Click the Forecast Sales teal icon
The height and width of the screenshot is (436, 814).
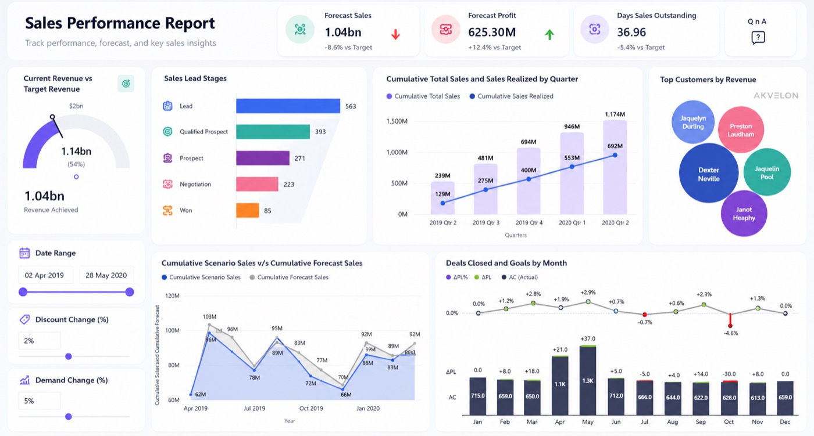coord(300,30)
